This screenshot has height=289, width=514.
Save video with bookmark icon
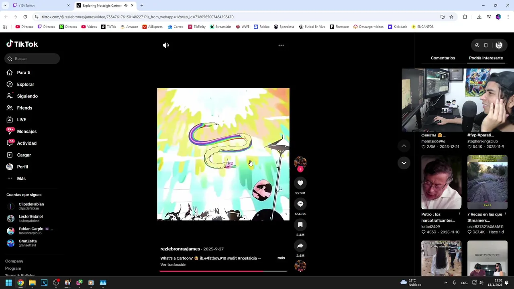[300, 225]
